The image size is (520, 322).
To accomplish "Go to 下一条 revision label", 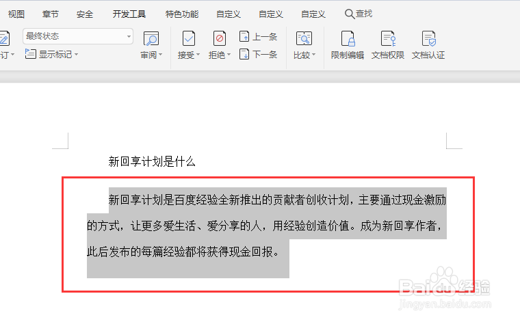I will pos(265,54).
